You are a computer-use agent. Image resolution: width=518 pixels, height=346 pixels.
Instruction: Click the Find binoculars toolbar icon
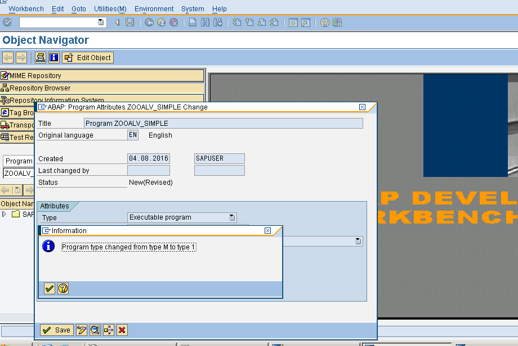coord(204,22)
